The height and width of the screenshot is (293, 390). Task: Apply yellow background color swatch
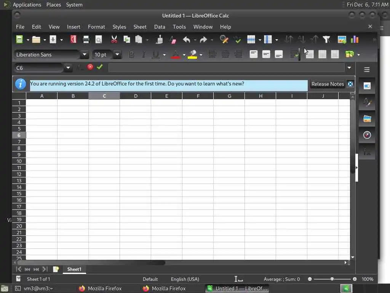(x=192, y=54)
